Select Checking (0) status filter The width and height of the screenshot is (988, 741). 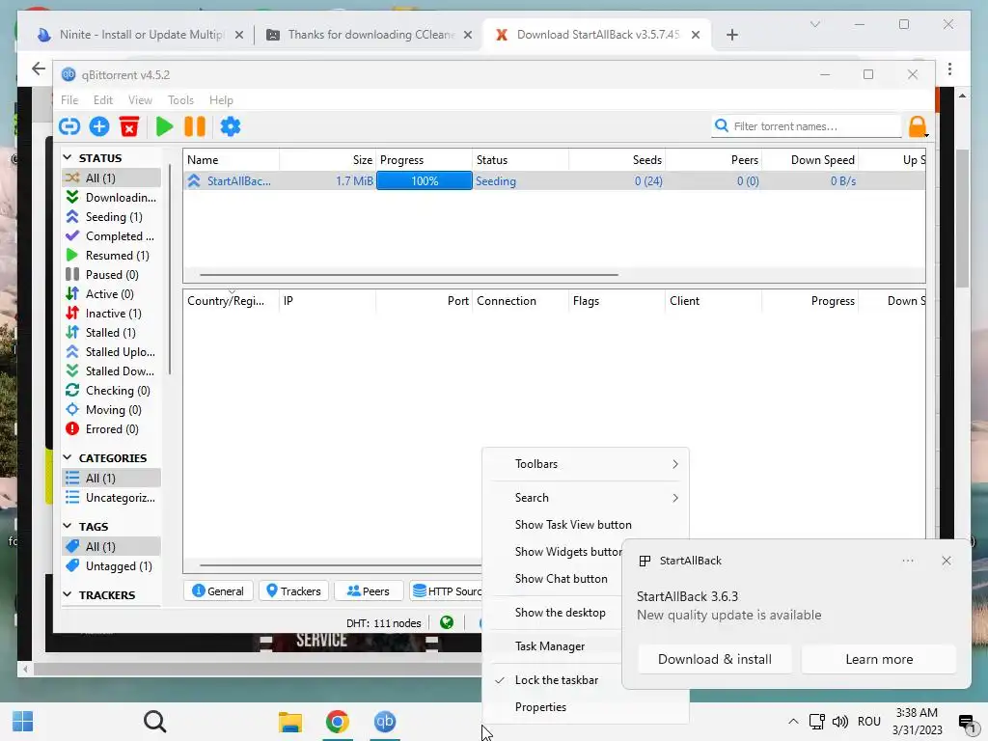tap(112, 391)
